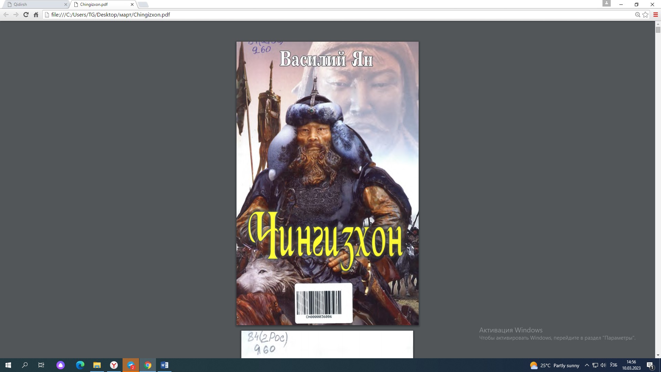
Task: Click the forward navigation arrow
Action: click(16, 14)
